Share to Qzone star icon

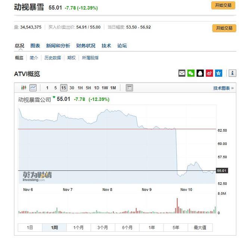[x=218, y=73]
